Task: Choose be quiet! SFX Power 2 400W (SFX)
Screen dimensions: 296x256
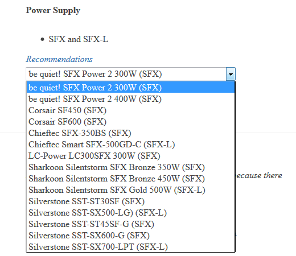Action: pyautogui.click(x=130, y=99)
